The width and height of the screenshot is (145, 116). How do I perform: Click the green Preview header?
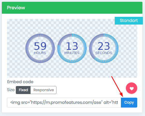point(72,8)
